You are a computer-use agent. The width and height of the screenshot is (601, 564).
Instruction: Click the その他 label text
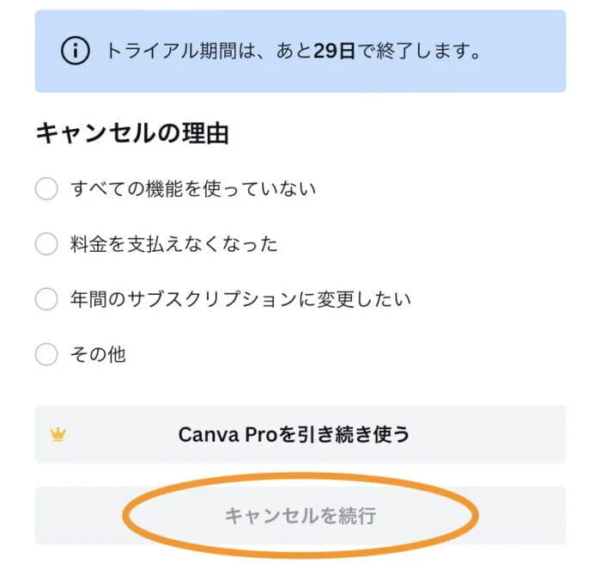(x=98, y=354)
